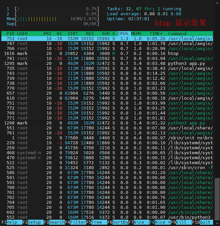220x226 pixels.
Task: Select python3 app.py thread row PID 1298
Action: click(x=107, y=123)
